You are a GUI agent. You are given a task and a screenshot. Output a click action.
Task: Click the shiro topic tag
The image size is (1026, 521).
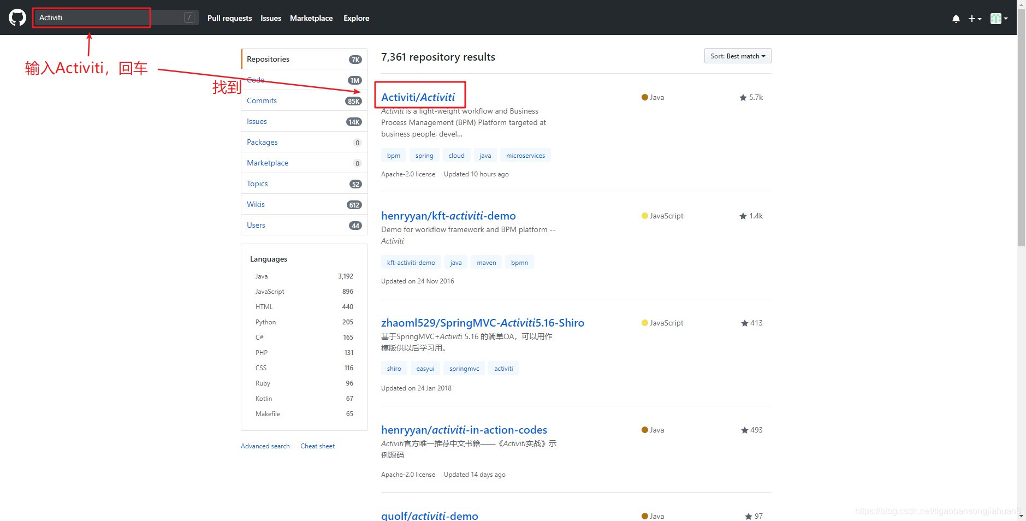[x=394, y=369]
